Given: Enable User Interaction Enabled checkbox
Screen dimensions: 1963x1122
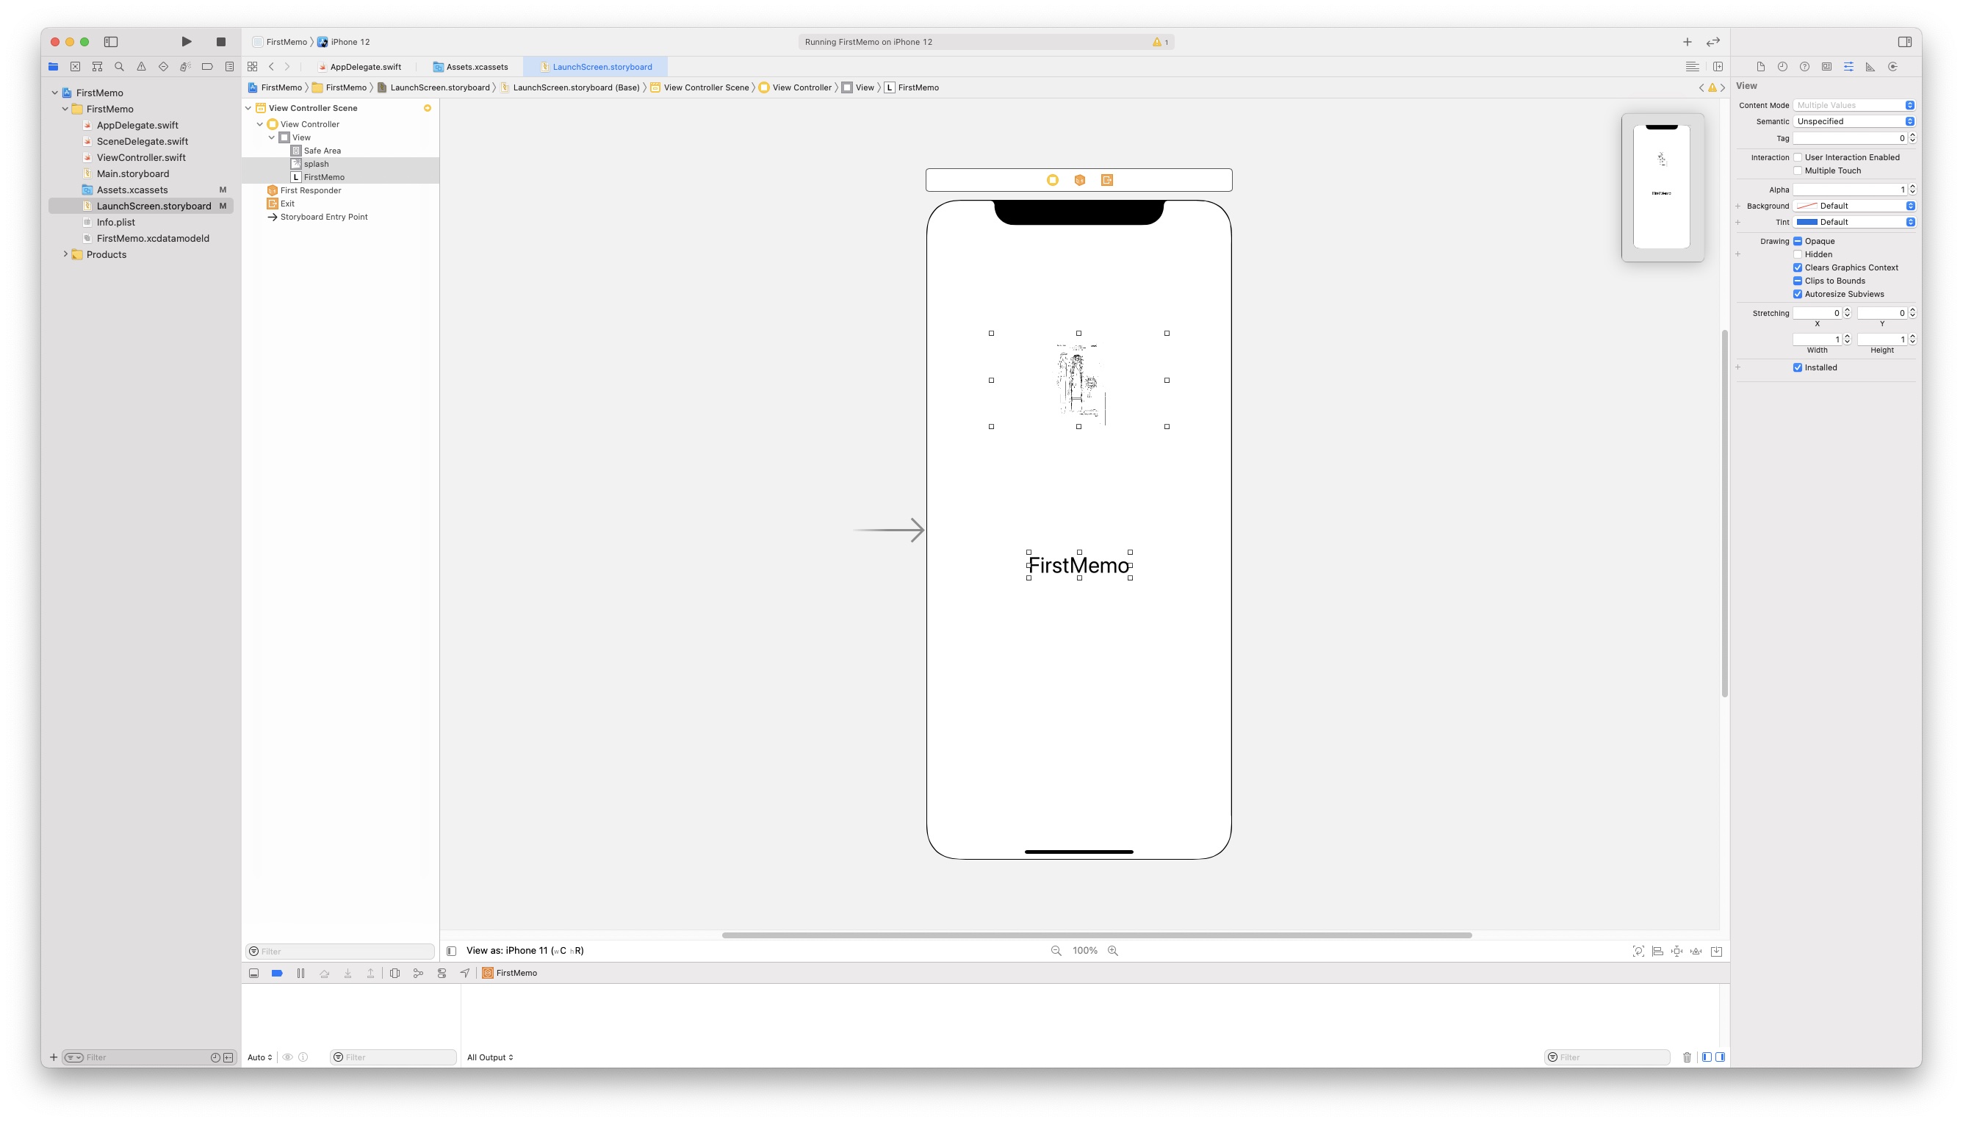Looking at the screenshot, I should [1798, 157].
